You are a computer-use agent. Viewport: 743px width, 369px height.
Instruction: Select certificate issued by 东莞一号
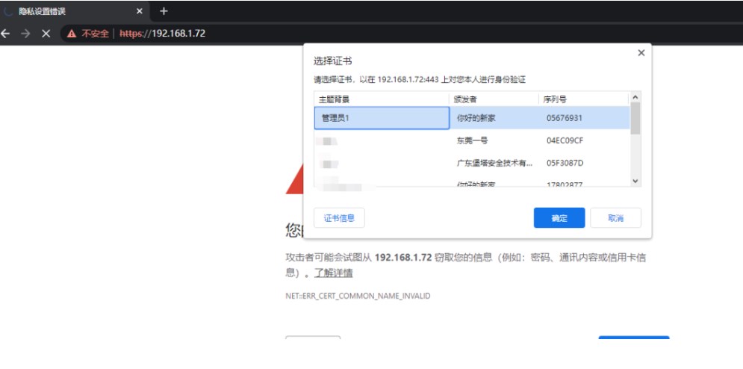pyautogui.click(x=472, y=140)
